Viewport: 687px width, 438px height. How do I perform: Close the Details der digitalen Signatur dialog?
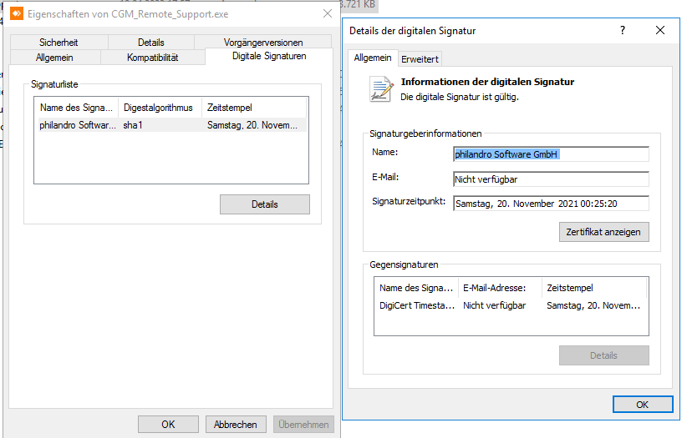pyautogui.click(x=659, y=30)
